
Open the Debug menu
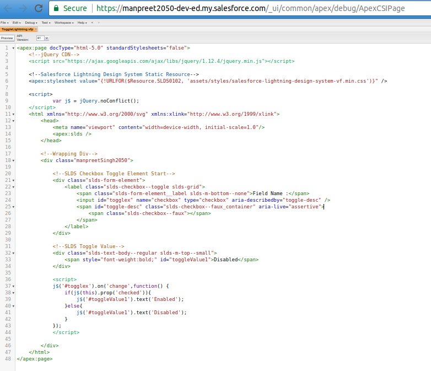click(x=30, y=23)
